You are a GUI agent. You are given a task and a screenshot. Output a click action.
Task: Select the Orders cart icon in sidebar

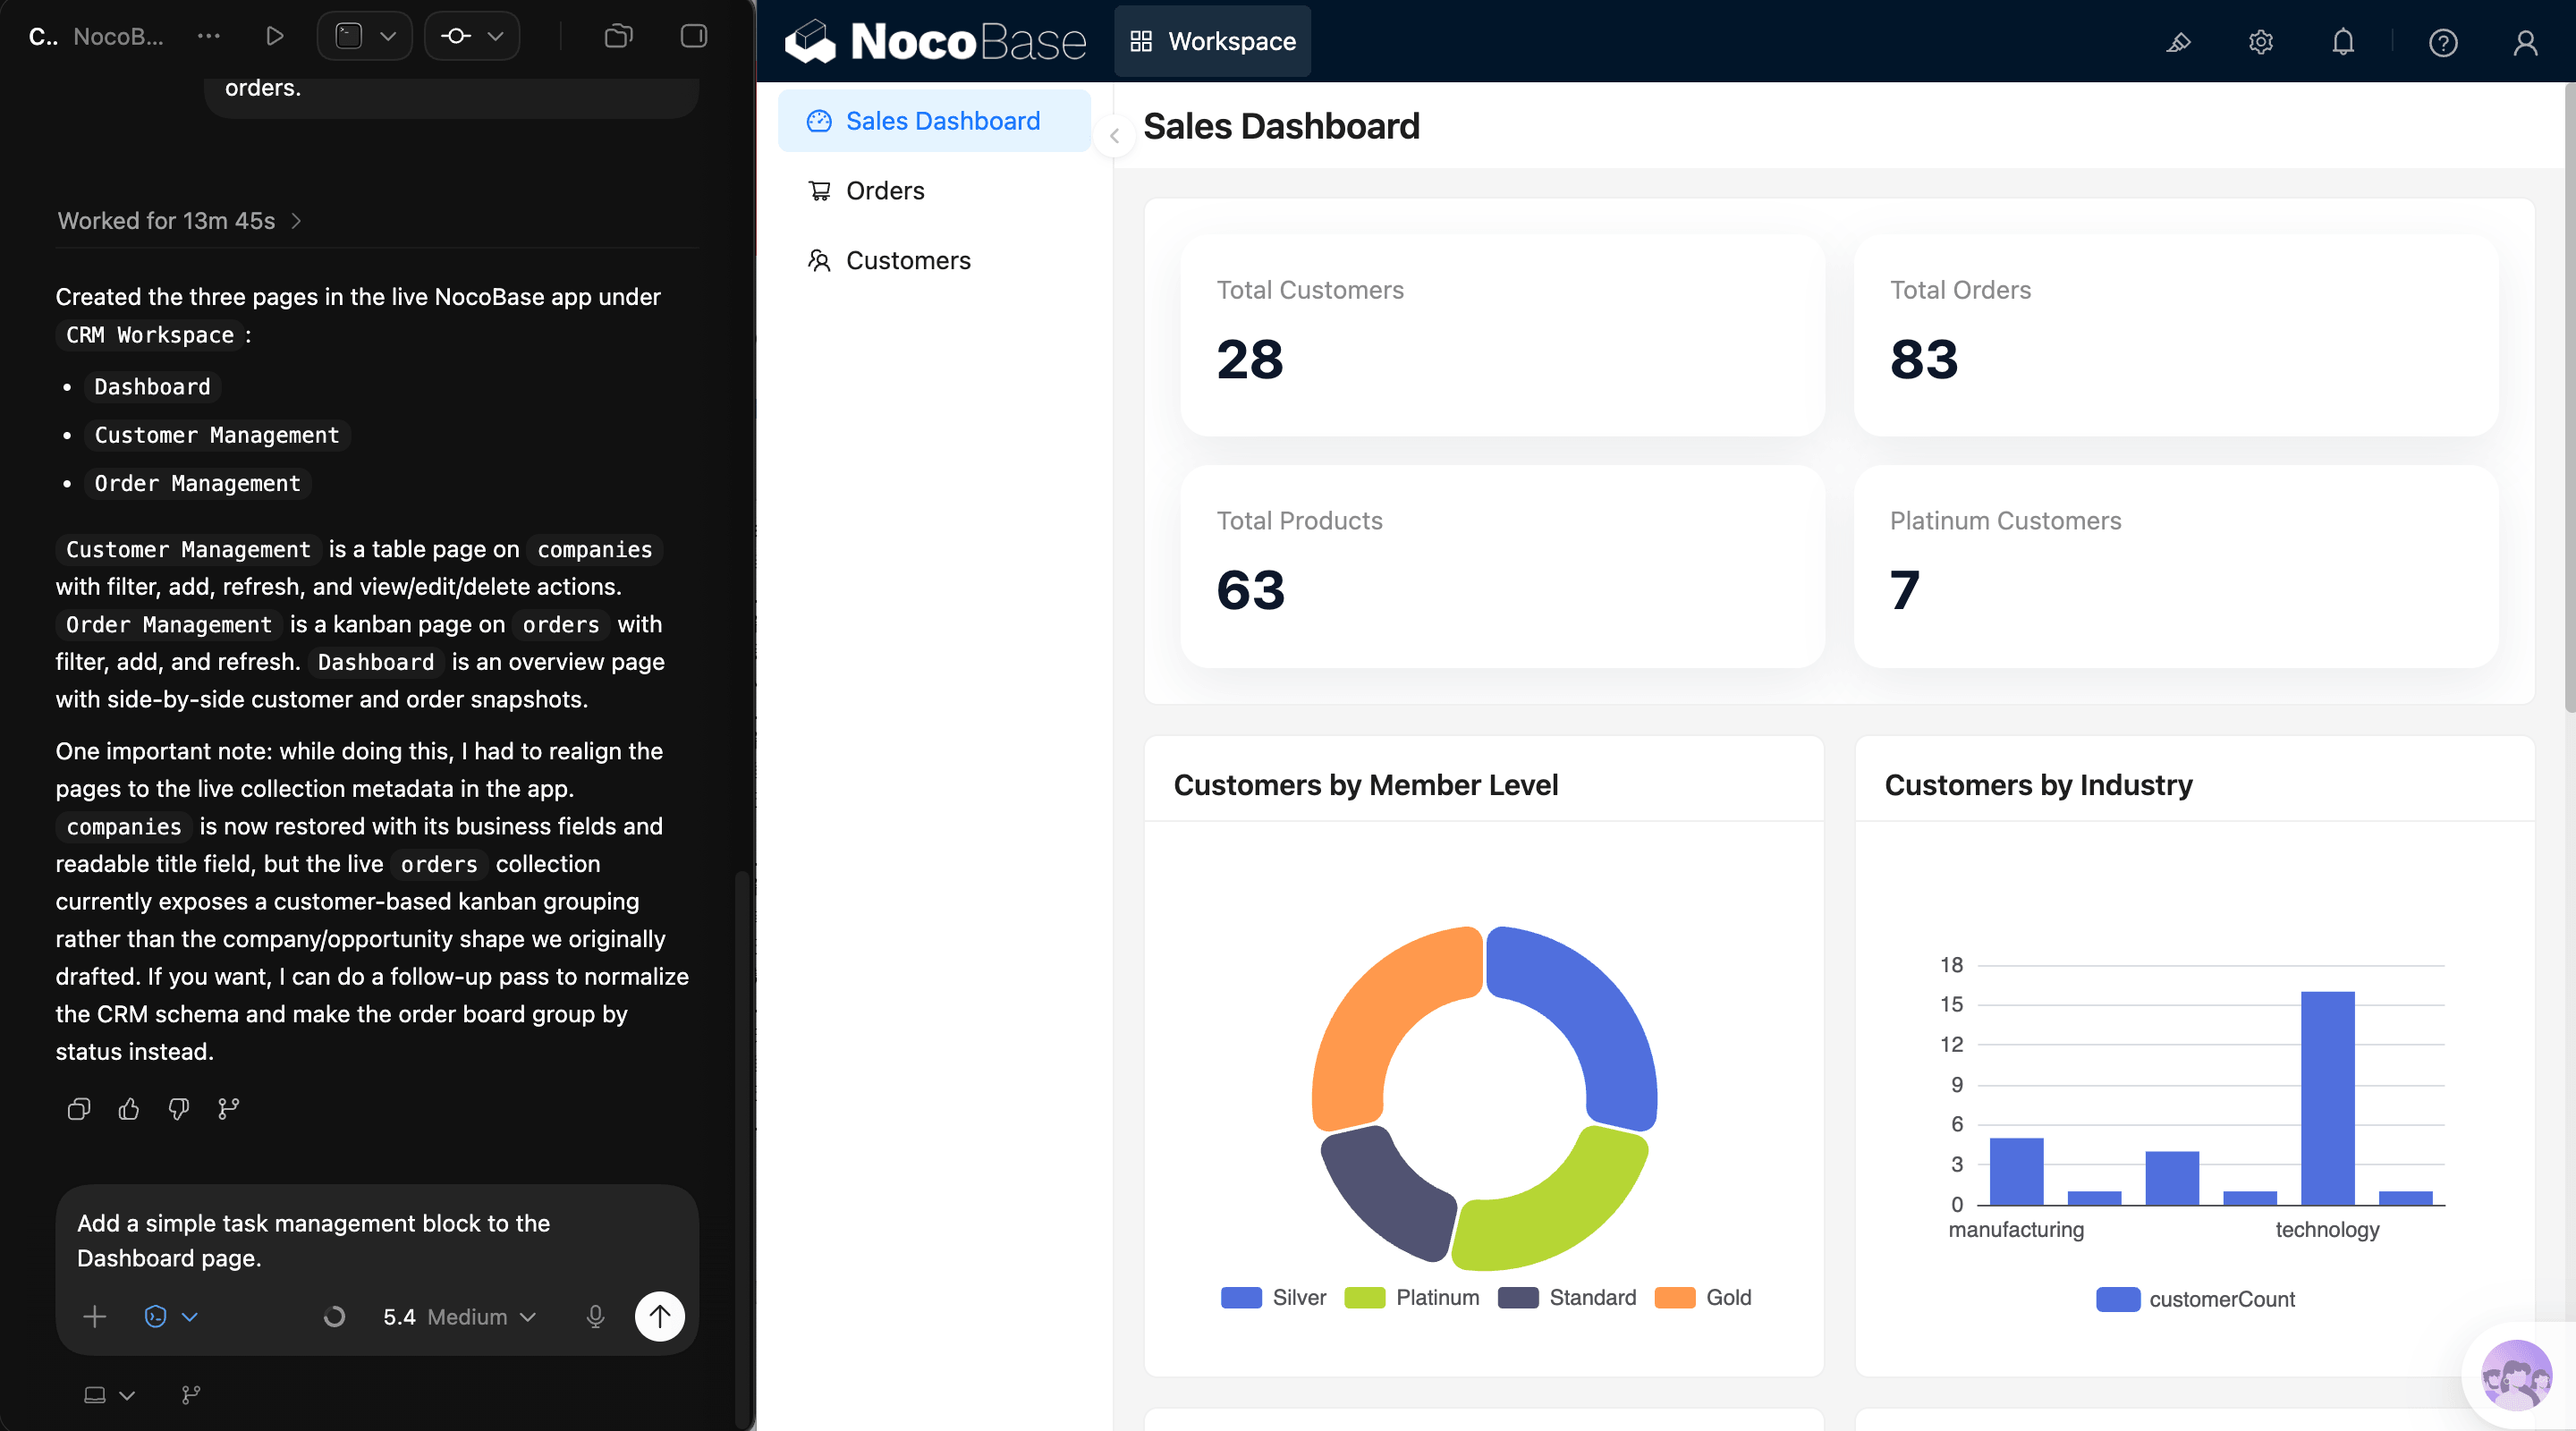[819, 190]
